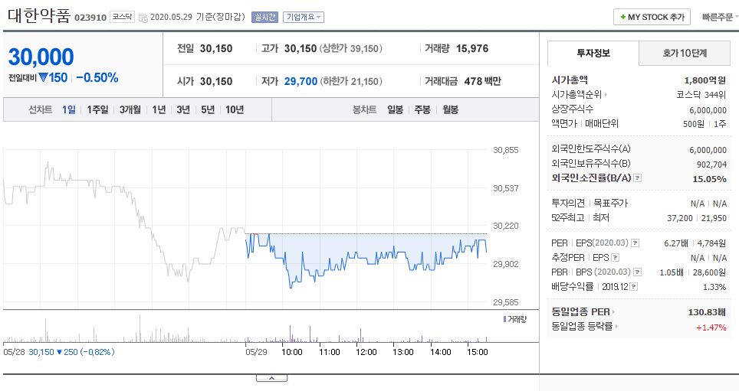The height and width of the screenshot is (391, 739).
Task: Click the 거래대금 value 478 백만
Action: click(483, 81)
